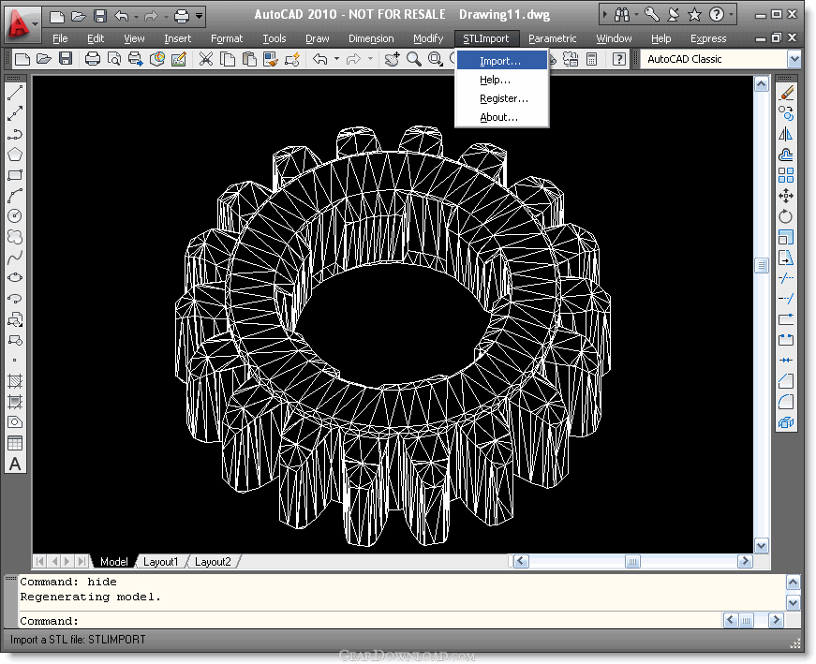816x664 pixels.
Task: Select the Scale tool
Action: [x=786, y=237]
